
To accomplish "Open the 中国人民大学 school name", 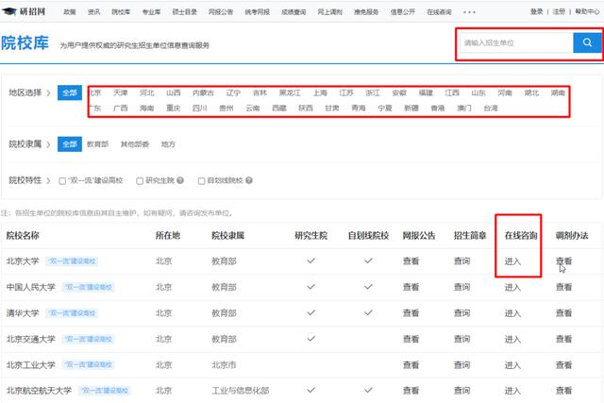I will (x=31, y=287).
